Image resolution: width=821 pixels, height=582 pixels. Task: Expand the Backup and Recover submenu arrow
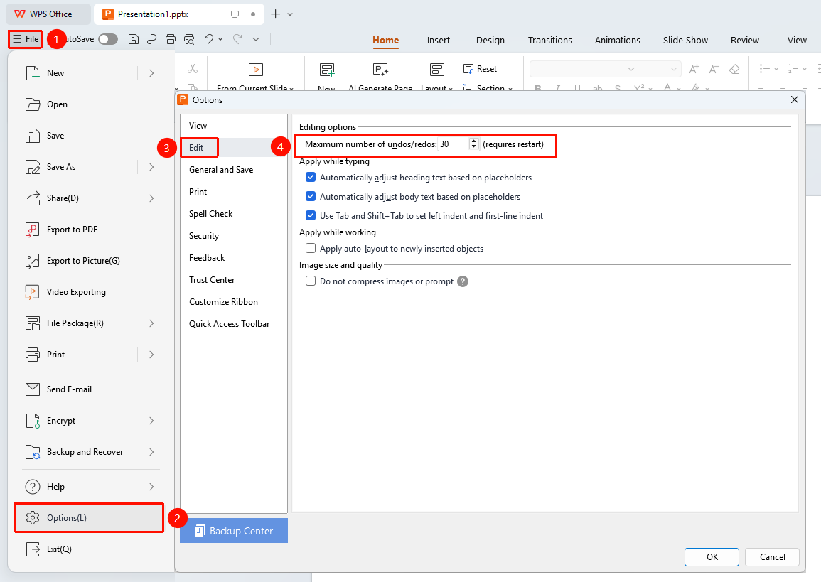tap(151, 452)
